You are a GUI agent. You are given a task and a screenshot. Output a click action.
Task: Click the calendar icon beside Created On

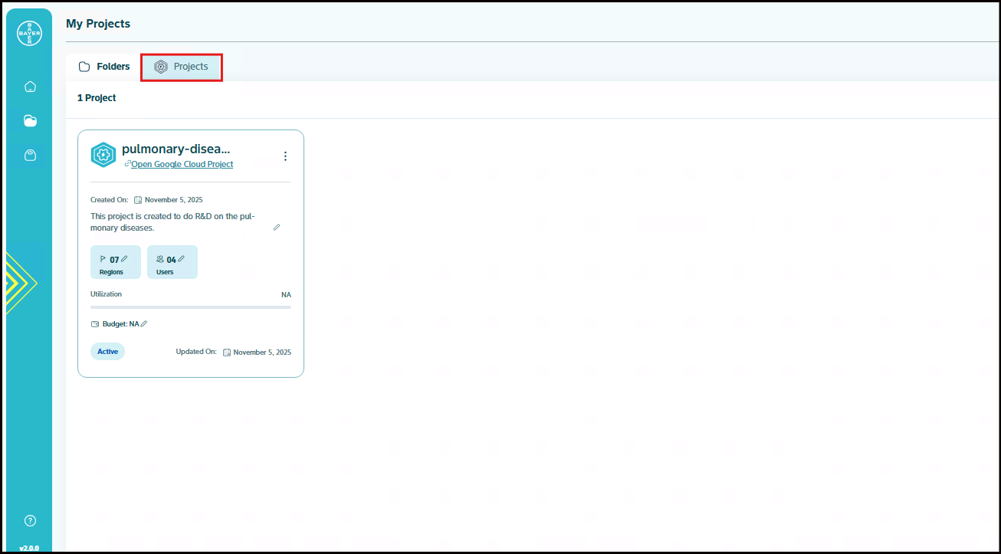pos(138,200)
